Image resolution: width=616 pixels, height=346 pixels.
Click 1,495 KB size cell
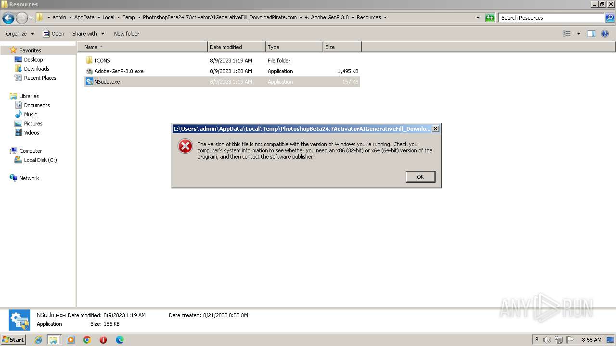(x=348, y=71)
